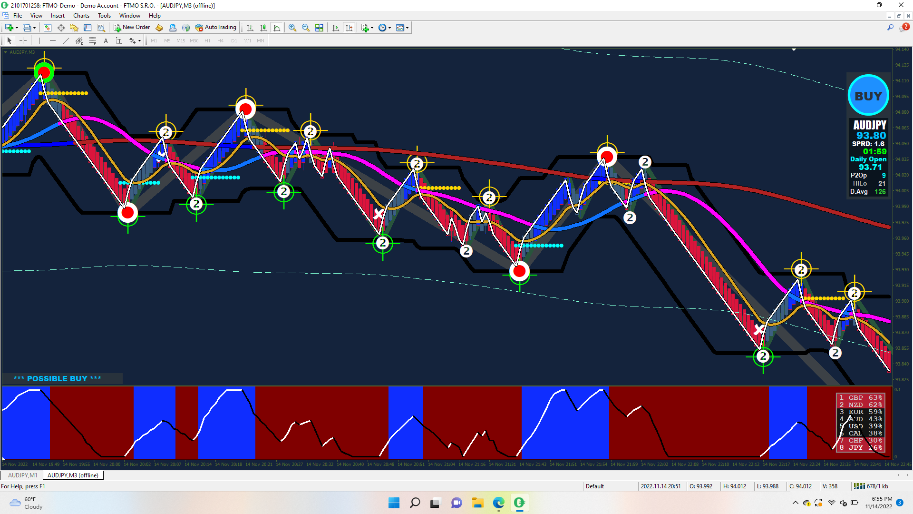Switch to candlestick chart mode
Screen dimensions: 913x514
point(263,28)
